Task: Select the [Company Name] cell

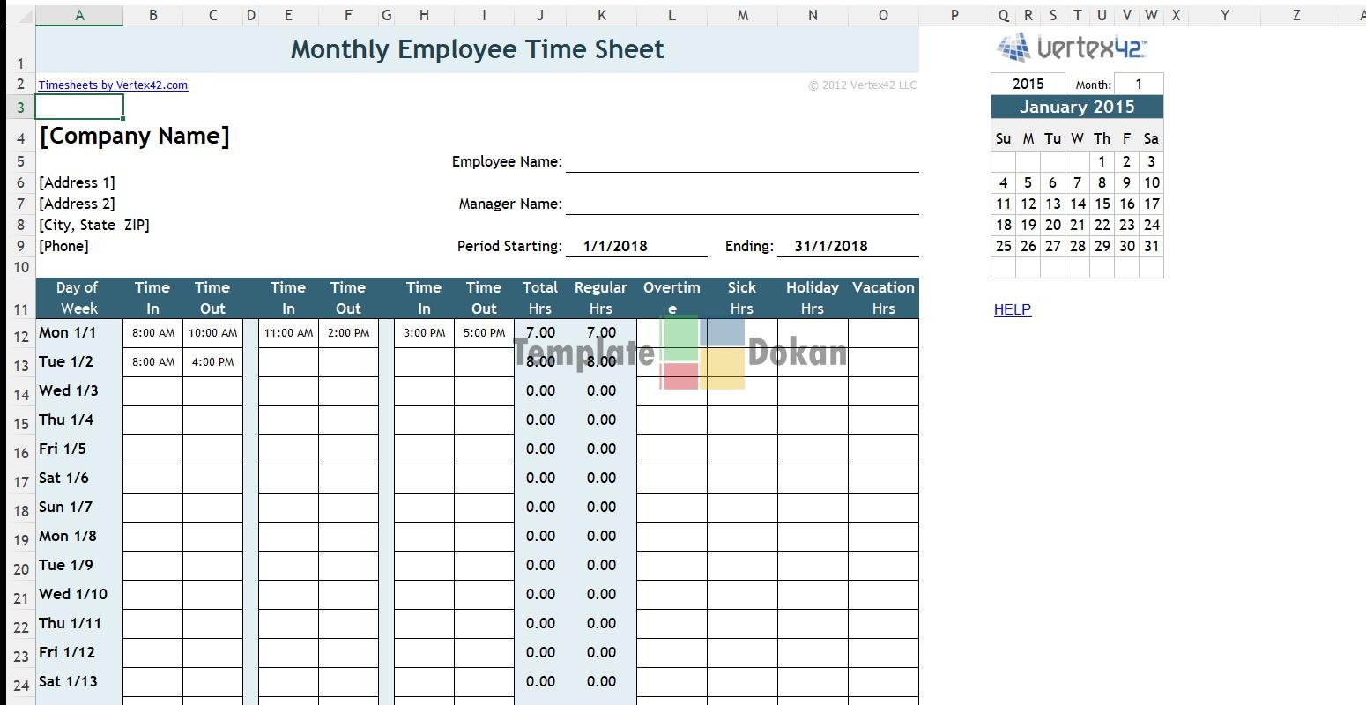Action: coord(134,136)
